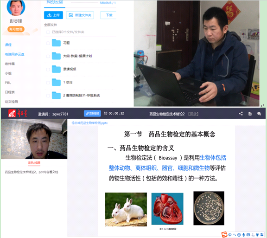The height and width of the screenshot is (238, 267).
Task: Select the 我的云盘 tab
Action: (55, 2)
